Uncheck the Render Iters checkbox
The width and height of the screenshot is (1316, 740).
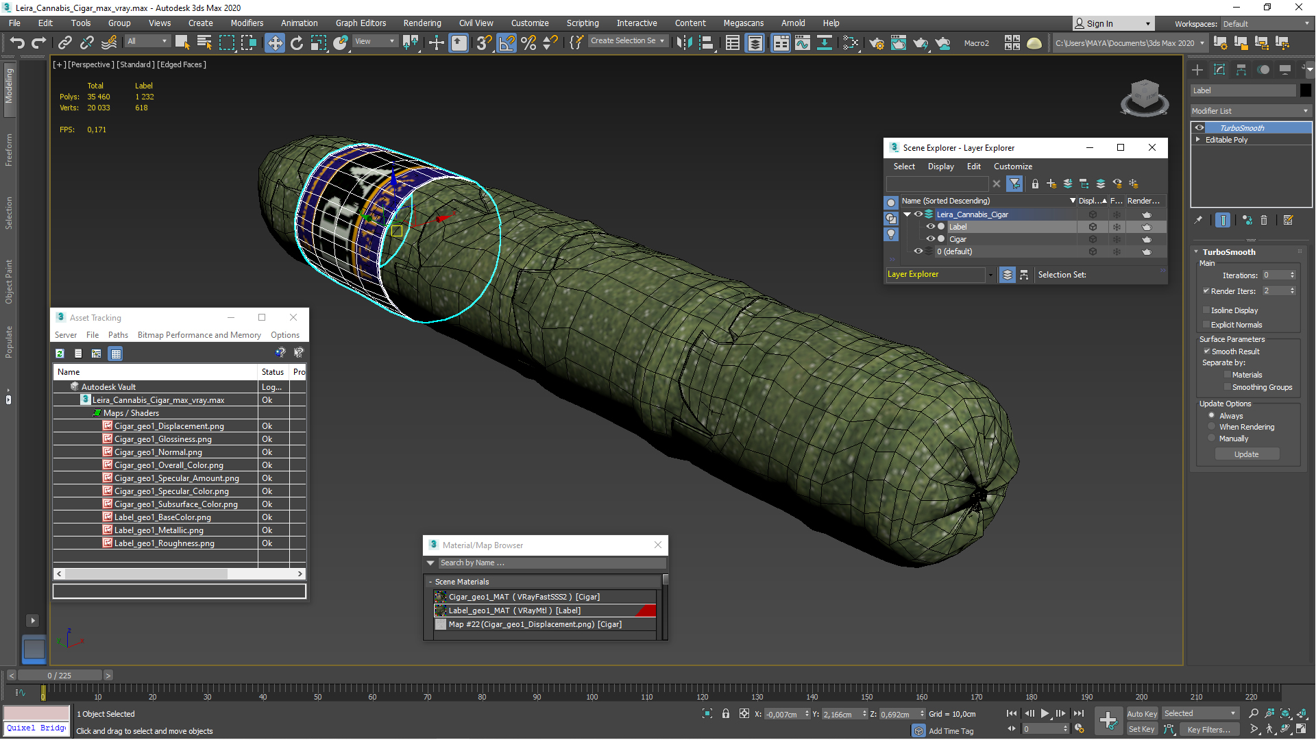click(x=1206, y=291)
